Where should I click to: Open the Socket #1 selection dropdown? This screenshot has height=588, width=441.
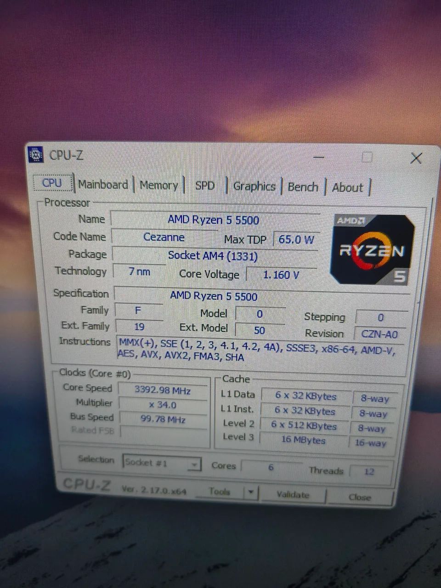click(162, 463)
